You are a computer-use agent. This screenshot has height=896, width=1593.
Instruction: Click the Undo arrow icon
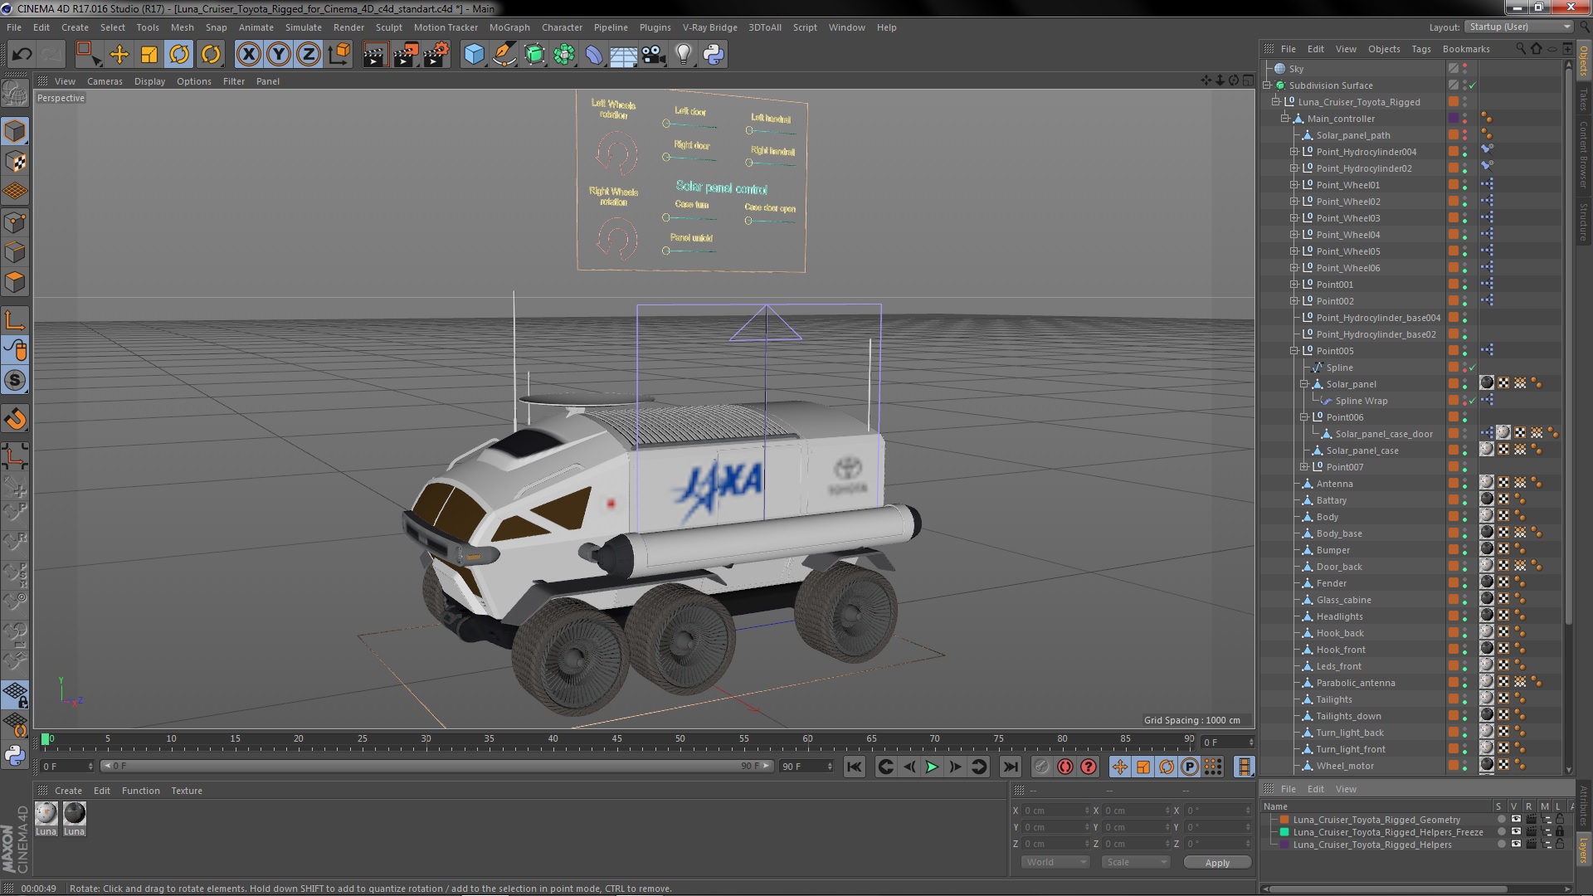[22, 55]
